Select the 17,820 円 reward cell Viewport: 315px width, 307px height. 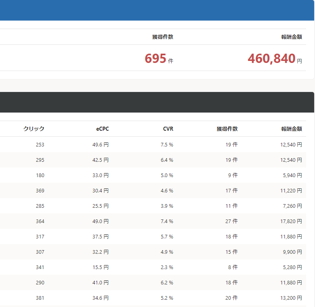[291, 221]
